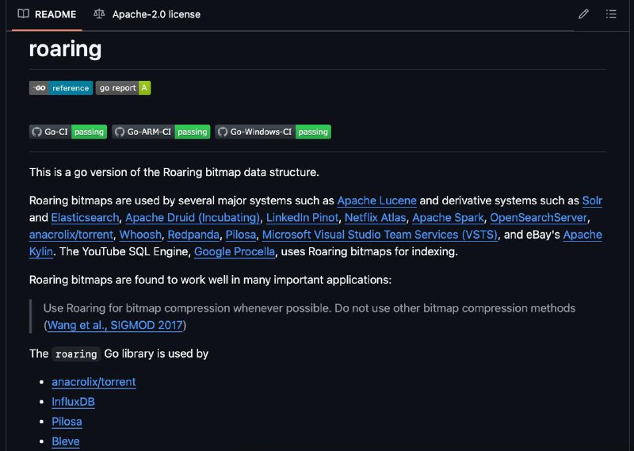Click the pencil edit README icon
Image resolution: width=634 pixels, height=451 pixels.
583,14
